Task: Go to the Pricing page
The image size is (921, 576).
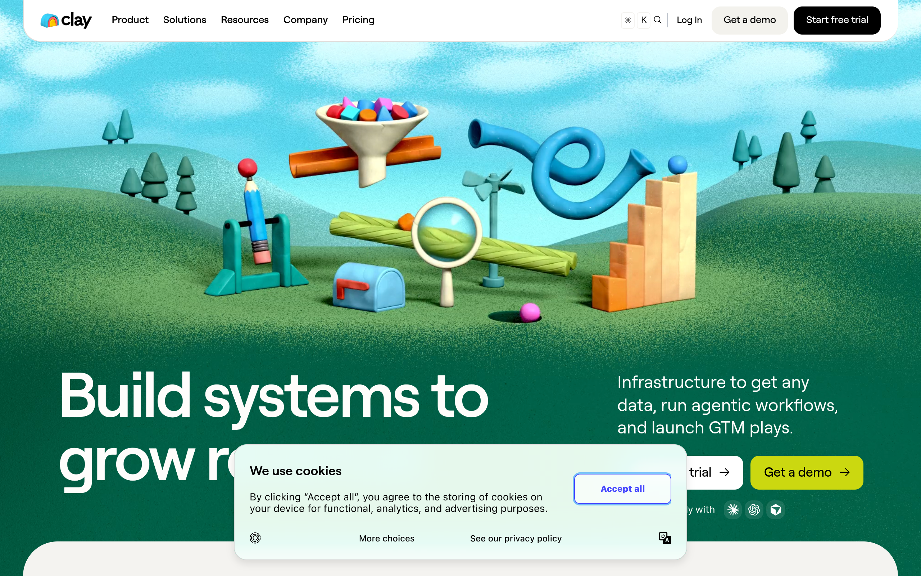Action: 358,20
